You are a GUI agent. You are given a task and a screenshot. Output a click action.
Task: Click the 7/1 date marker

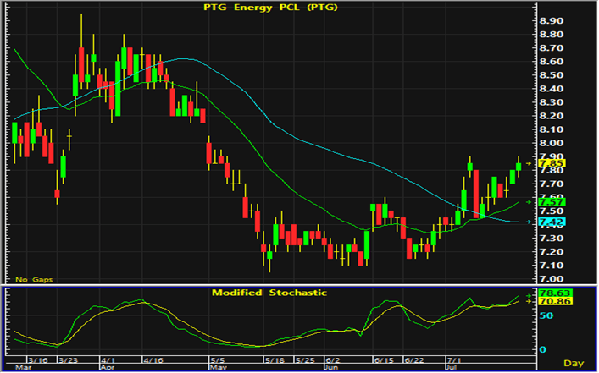(x=454, y=360)
